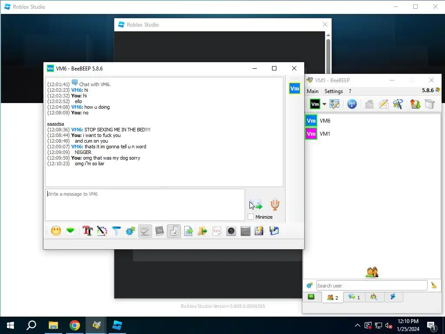Screen dimensions: 445x334
Task: Open the Settings menu in BeeBEEP
Action: coord(333,91)
